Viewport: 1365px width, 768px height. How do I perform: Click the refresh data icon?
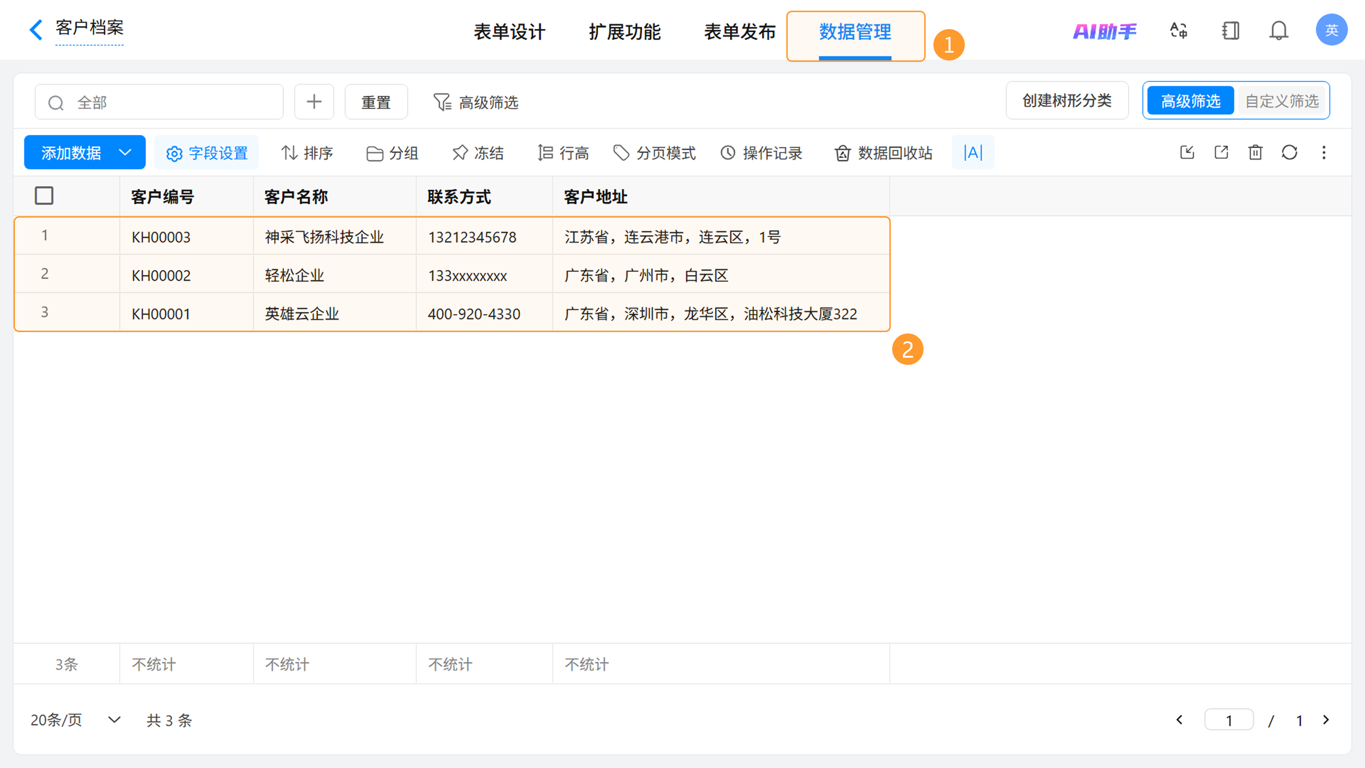(x=1289, y=153)
